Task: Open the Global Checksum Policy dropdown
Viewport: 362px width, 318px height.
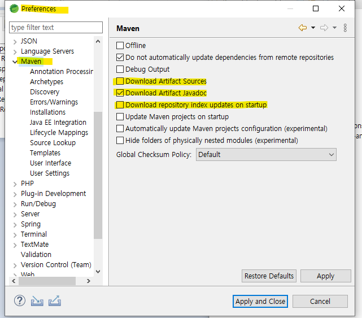Action: coord(266,155)
